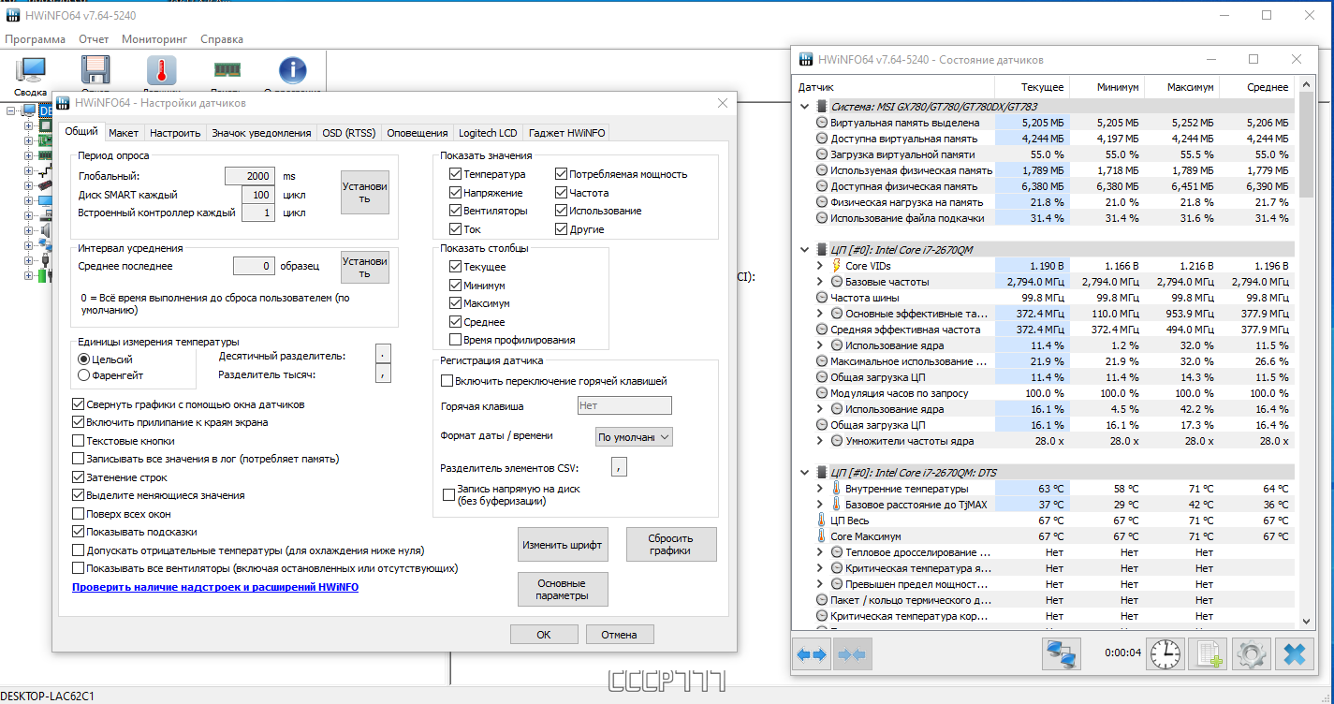Click the blue info icon in toolbar
The width and height of the screenshot is (1334, 704).
click(293, 72)
